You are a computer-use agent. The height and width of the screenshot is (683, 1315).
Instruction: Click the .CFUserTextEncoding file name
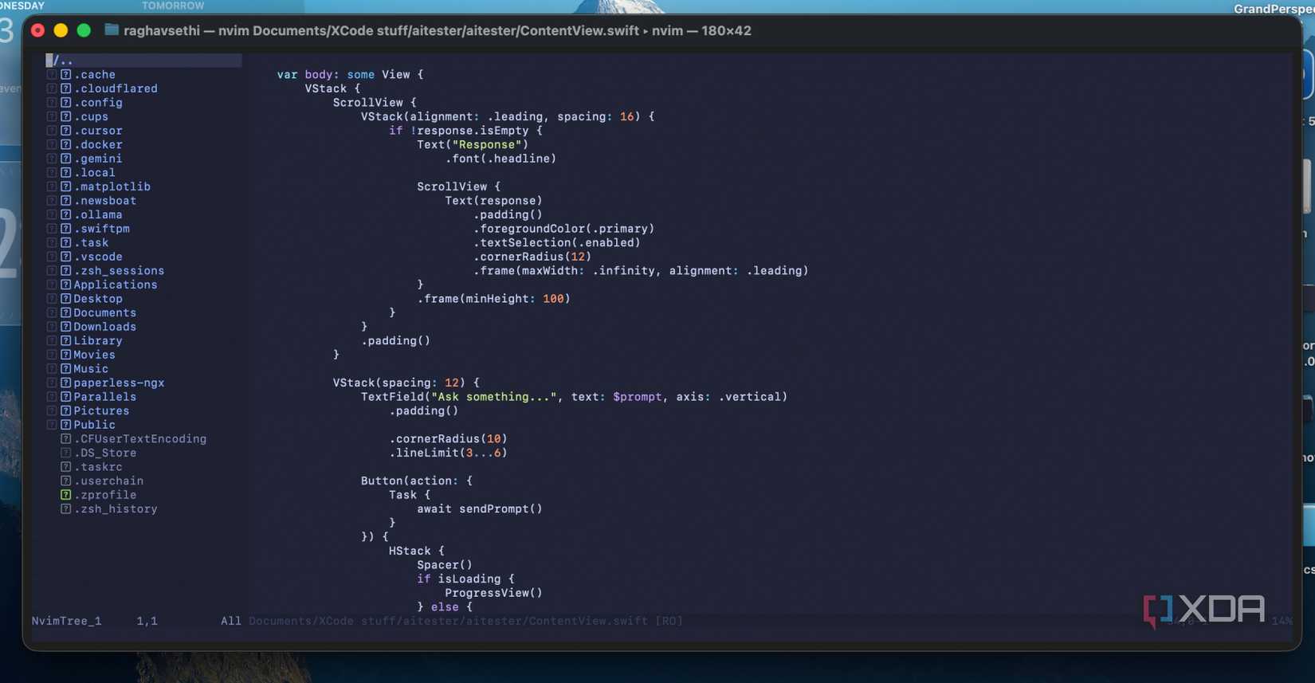click(140, 439)
